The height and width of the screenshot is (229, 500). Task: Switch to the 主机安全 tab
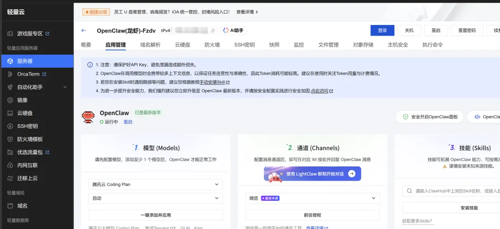click(x=398, y=45)
